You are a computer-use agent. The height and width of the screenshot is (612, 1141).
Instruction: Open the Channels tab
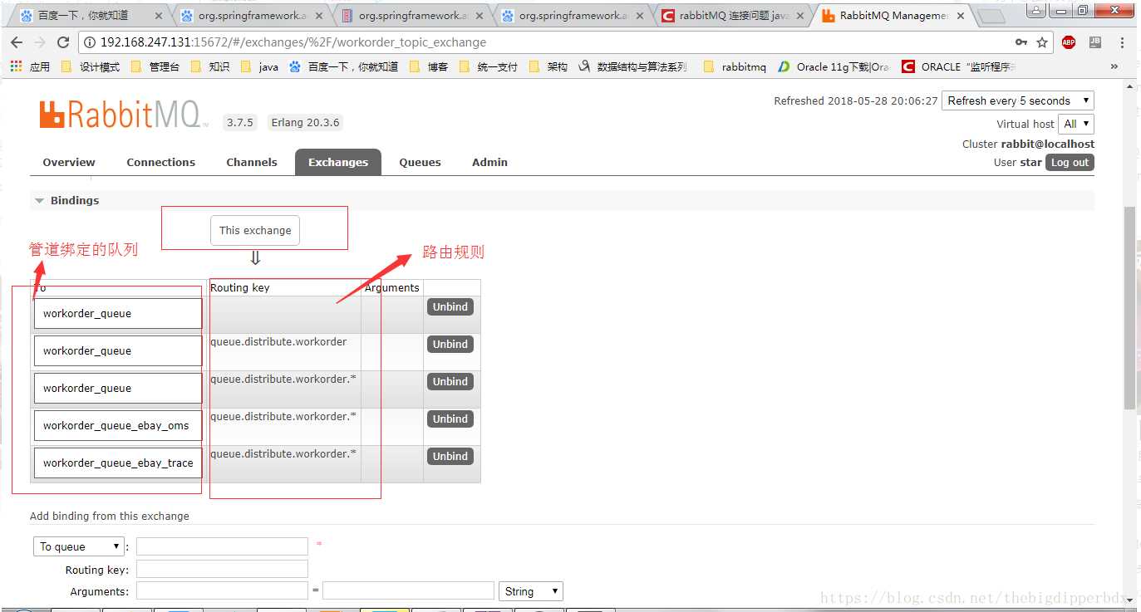252,162
